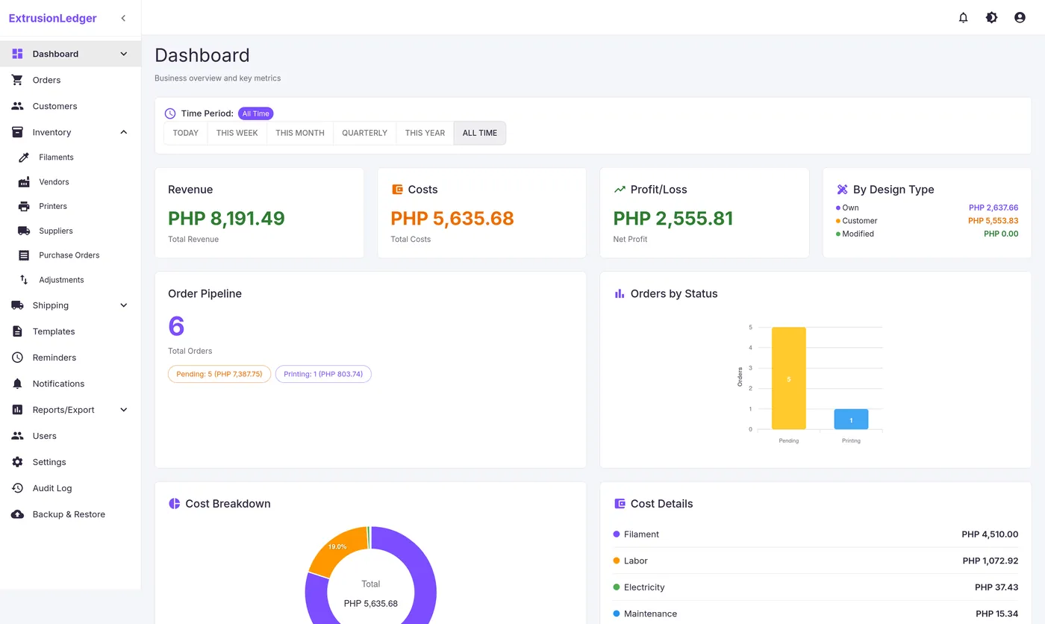
Task: Open the Users page
Action: click(70, 436)
